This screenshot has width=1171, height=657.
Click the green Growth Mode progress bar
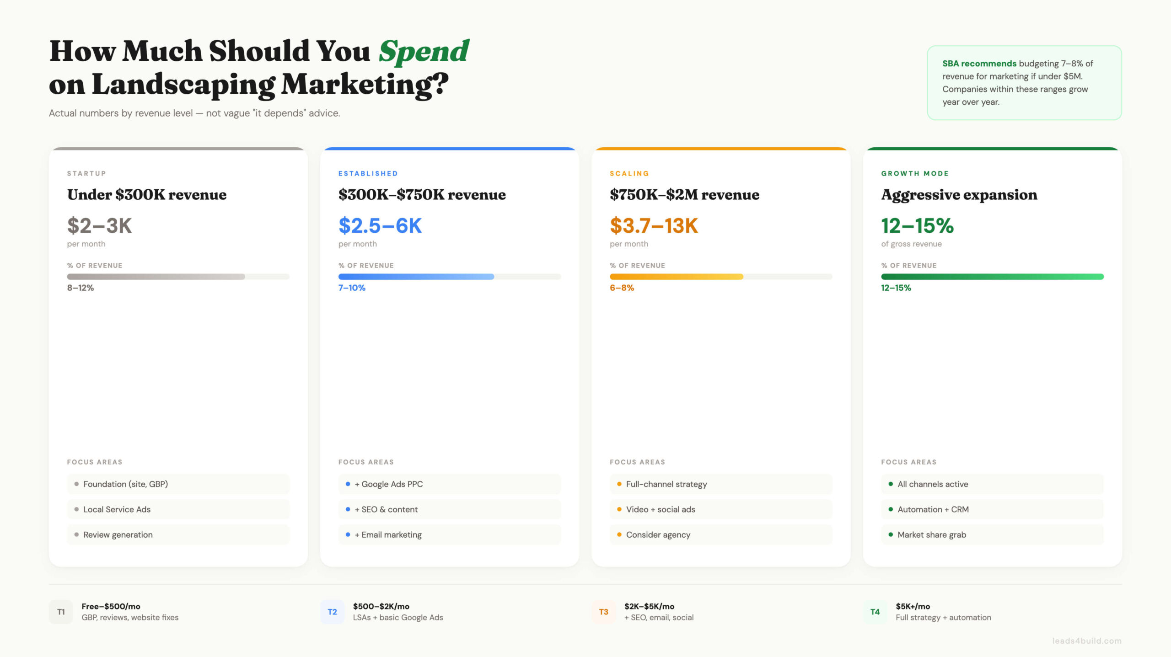point(992,277)
